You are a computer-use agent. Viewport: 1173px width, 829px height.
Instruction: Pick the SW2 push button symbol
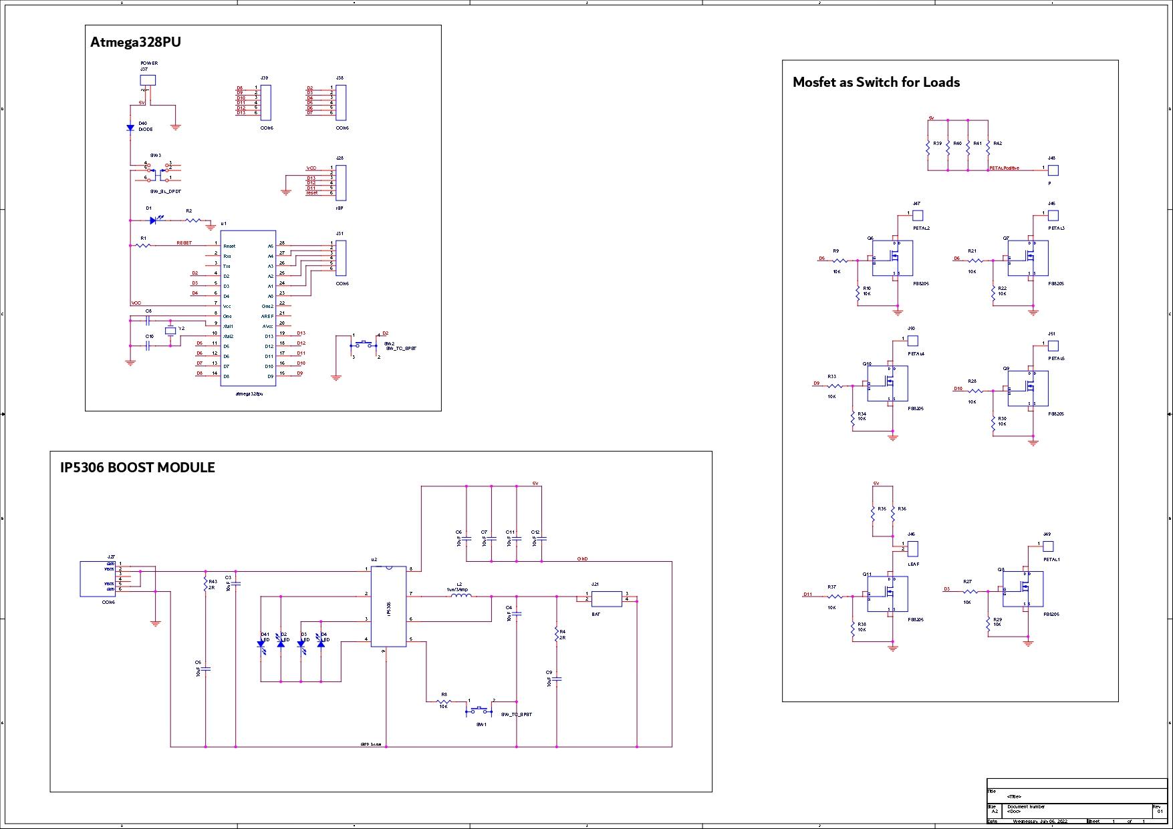coord(365,345)
